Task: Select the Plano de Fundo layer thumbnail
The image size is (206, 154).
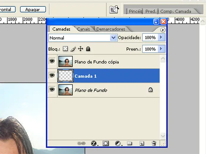Action: tap(65, 90)
